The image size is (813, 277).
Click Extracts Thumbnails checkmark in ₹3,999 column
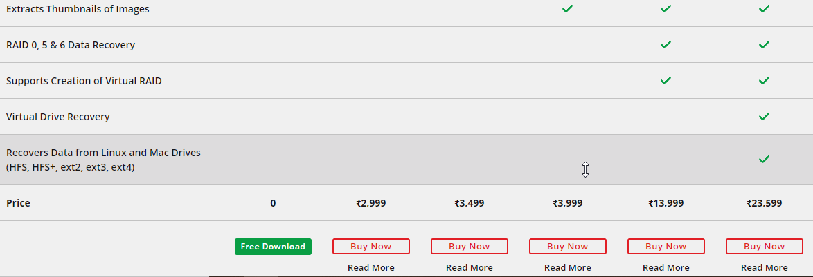567,9
